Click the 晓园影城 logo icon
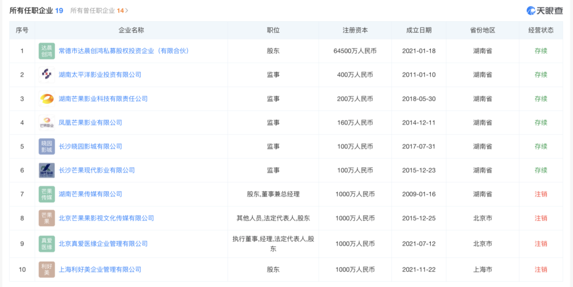573x287 pixels. coord(47,147)
